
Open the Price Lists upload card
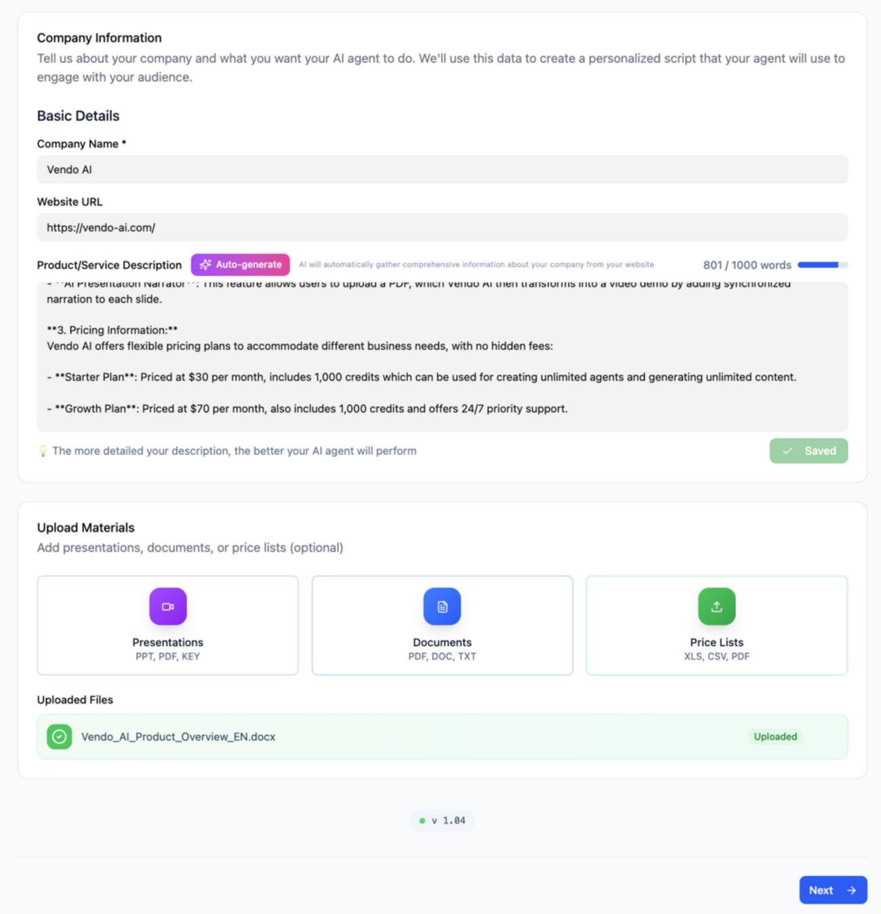716,625
